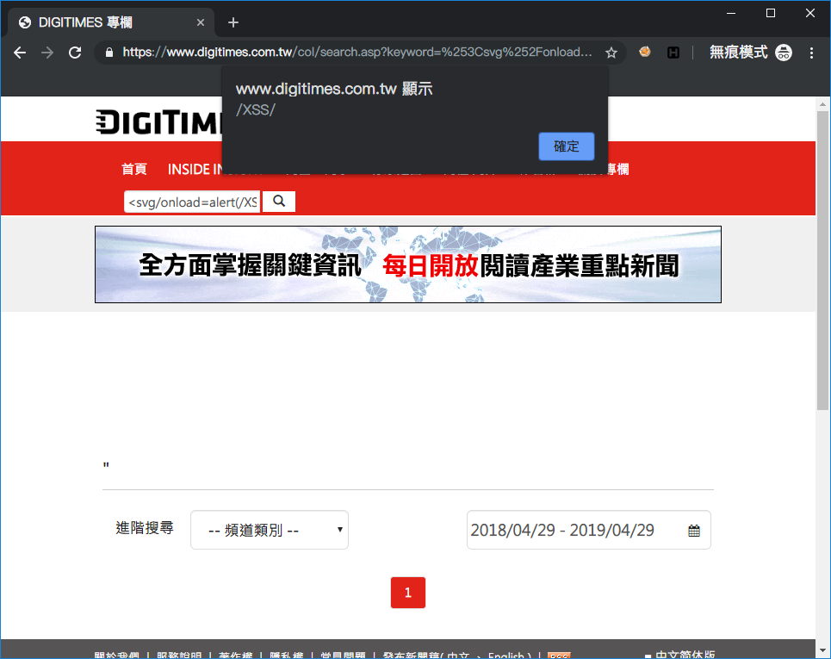The width and height of the screenshot is (831, 659).
Task: Click the scrollbar down arrow
Action: (822, 650)
